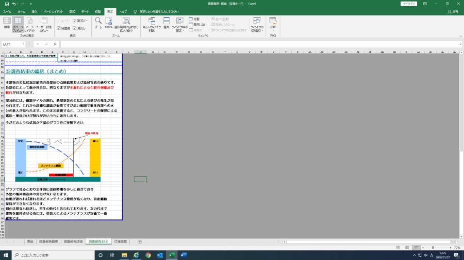Viewport: 464px width, 260px height.
Task: Toggle the 目盛線 gridlines checkbox
Action: [59, 28]
